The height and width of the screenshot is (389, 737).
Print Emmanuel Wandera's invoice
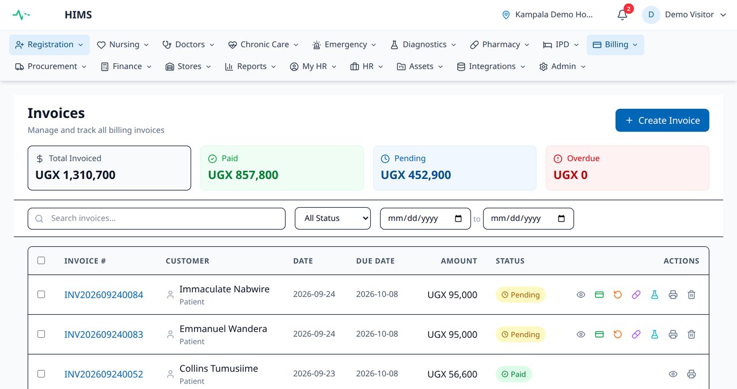673,334
